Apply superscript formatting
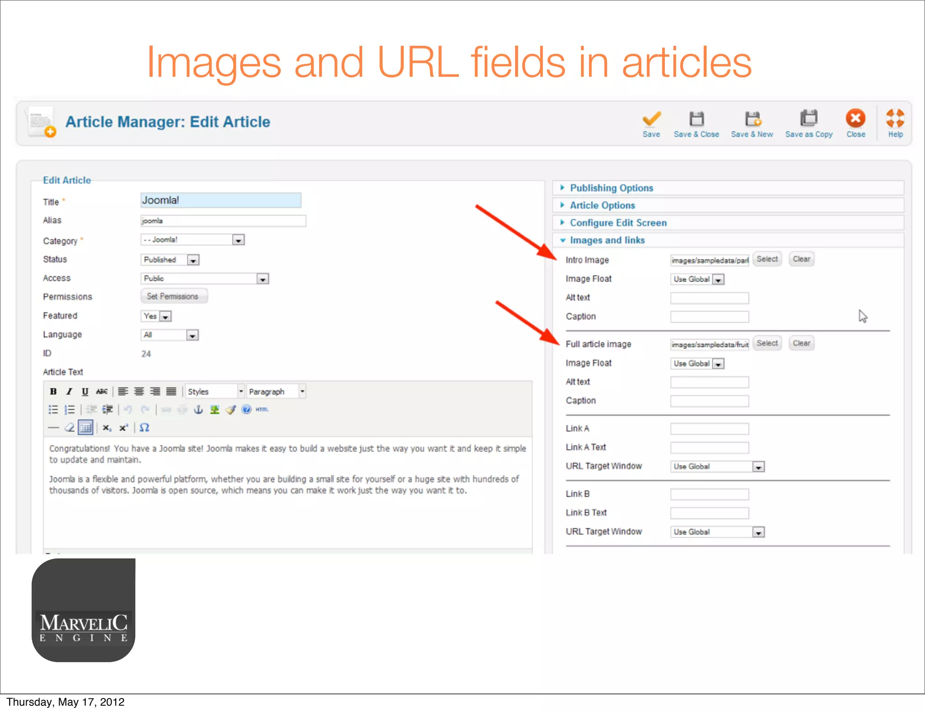 (x=123, y=428)
